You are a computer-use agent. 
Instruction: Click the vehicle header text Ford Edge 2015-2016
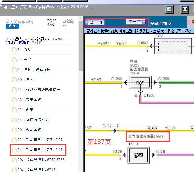[54, 7]
